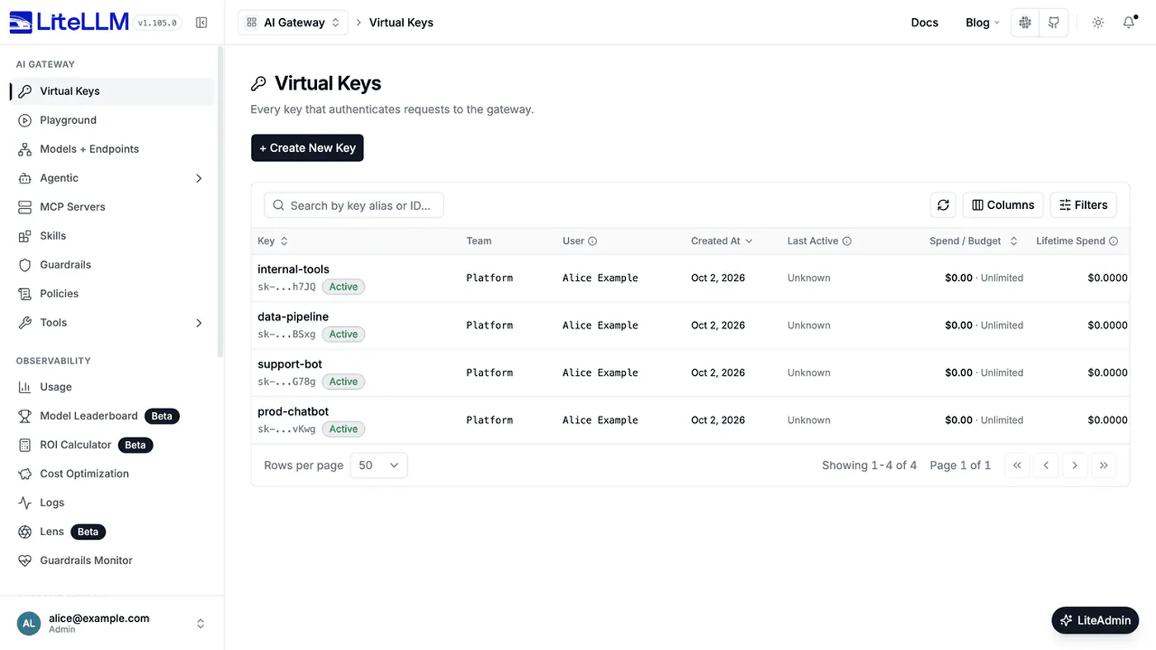Click the sidebar scrollbar
The height and width of the screenshot is (650, 1156).
220,202
